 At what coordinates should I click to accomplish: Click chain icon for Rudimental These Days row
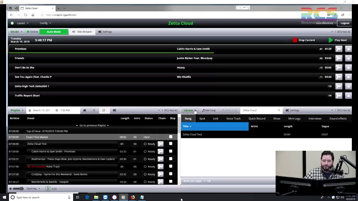161,159
